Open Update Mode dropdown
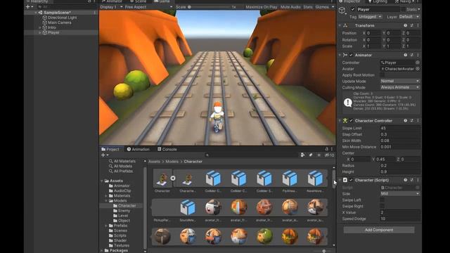Viewport: 450px width, 253px height. click(400, 82)
